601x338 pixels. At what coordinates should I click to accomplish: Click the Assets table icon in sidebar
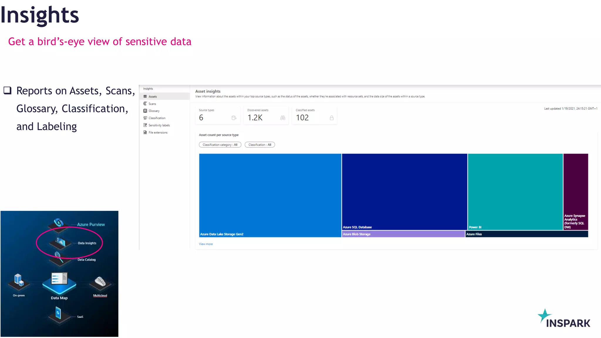pos(145,97)
